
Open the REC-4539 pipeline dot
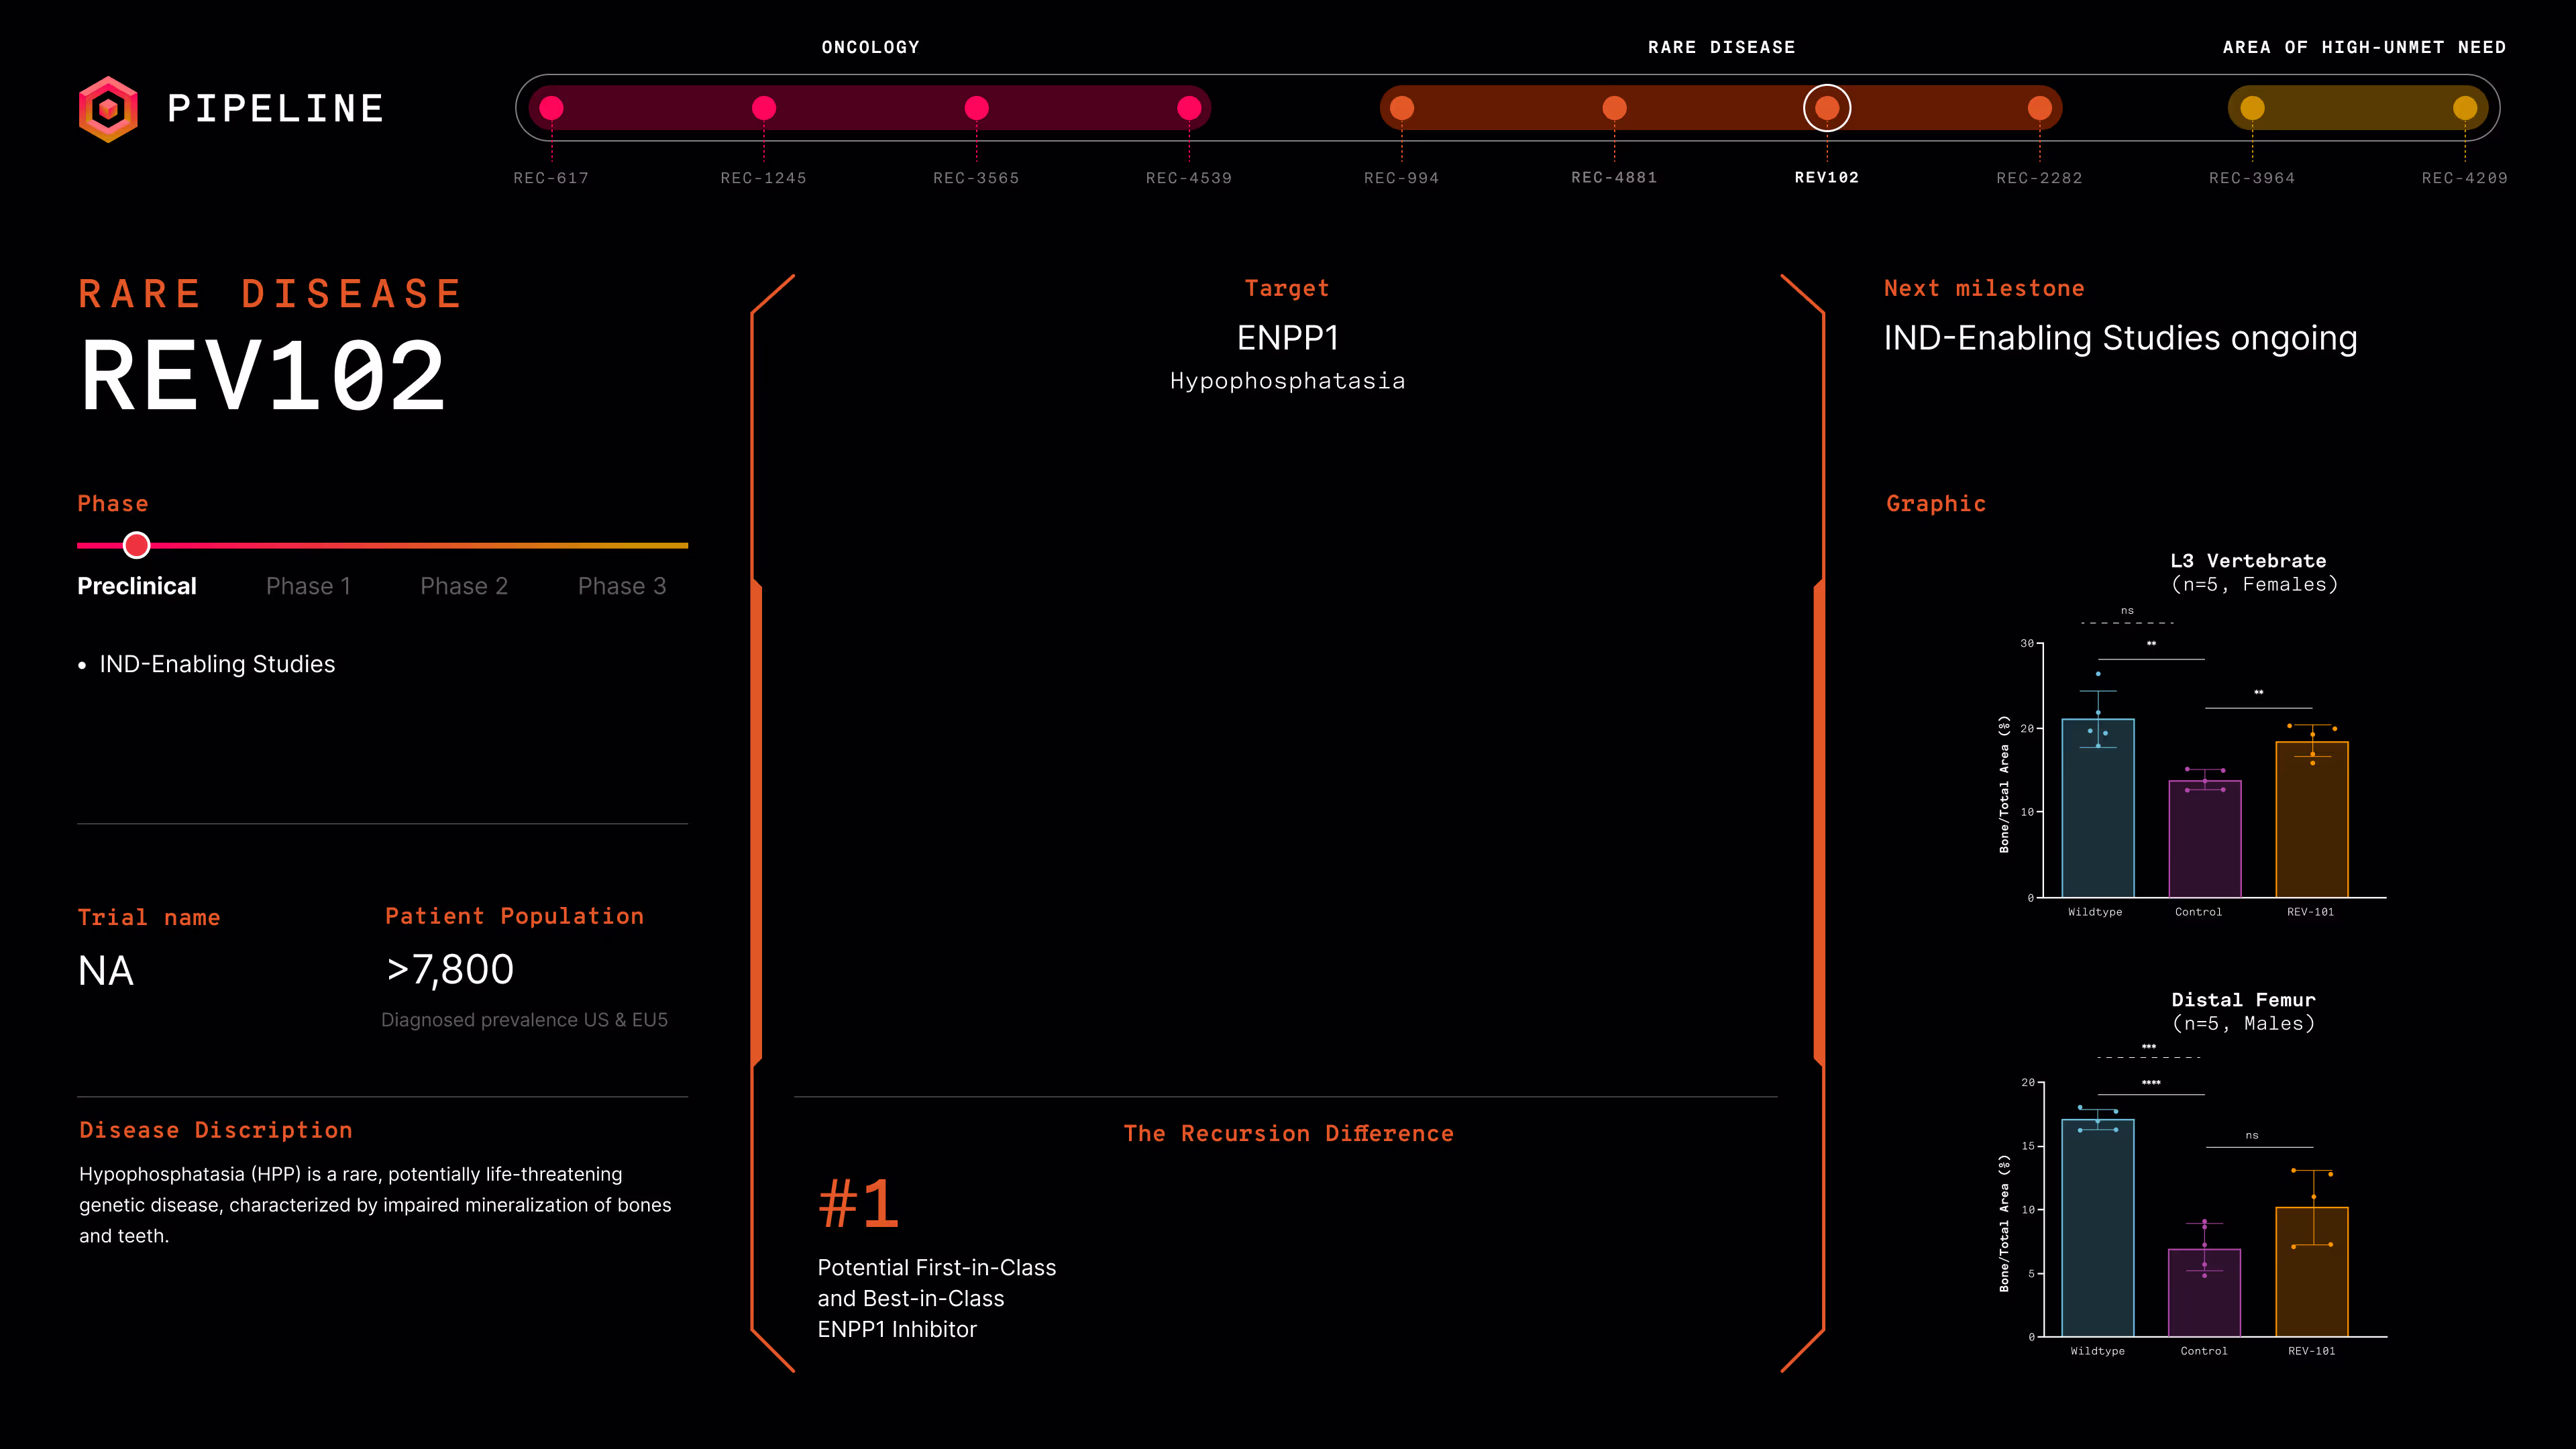click(1189, 108)
